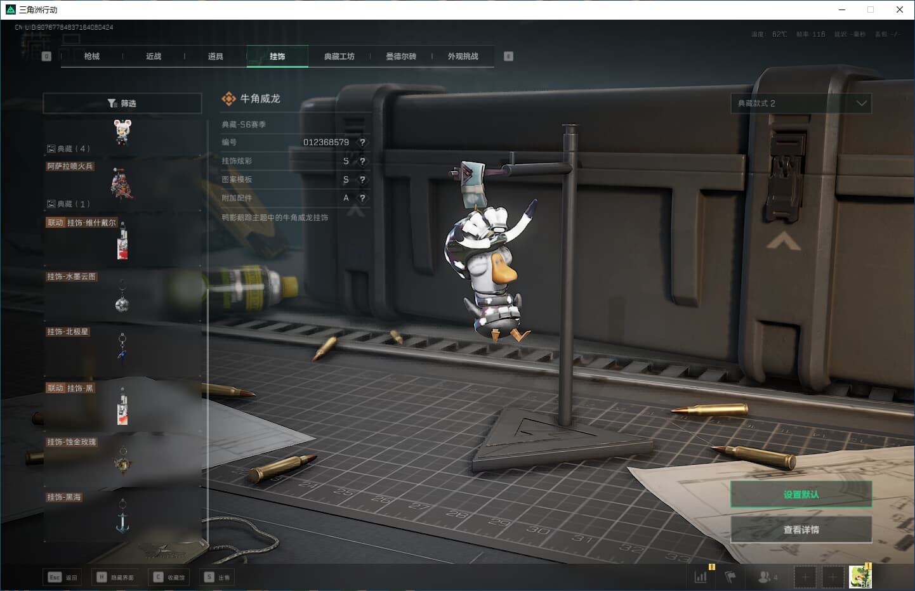Close the 三角洲行动 window
This screenshot has width=915, height=591.
(x=900, y=10)
